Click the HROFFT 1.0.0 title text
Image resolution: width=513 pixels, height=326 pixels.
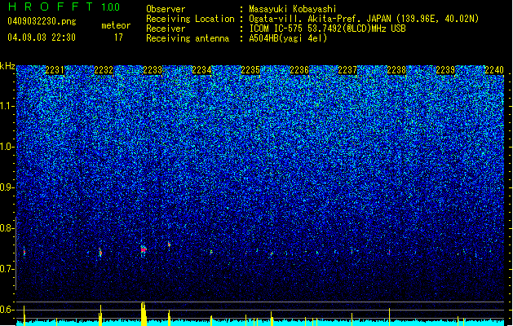[x=64, y=7]
